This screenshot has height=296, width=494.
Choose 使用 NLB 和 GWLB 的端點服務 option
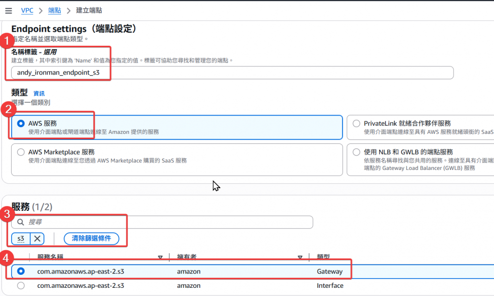(x=357, y=152)
